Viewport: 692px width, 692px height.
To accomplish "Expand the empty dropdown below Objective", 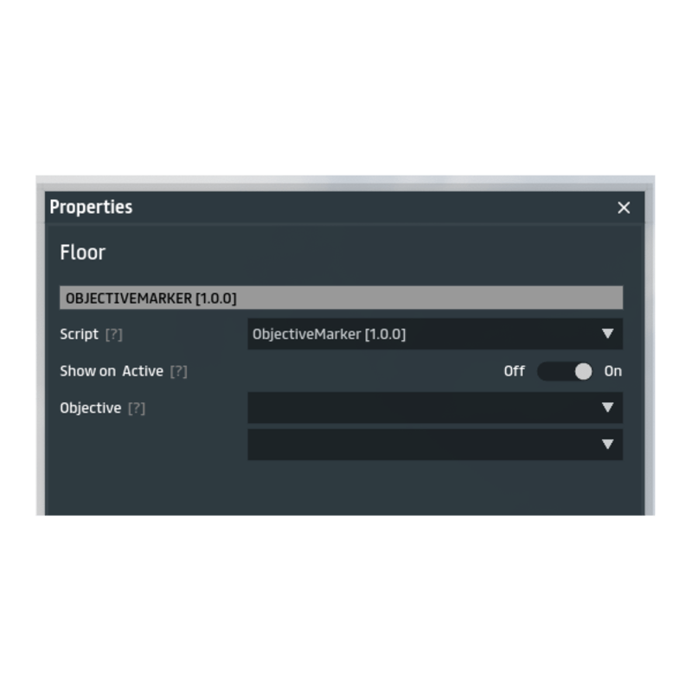I will pyautogui.click(x=435, y=445).
